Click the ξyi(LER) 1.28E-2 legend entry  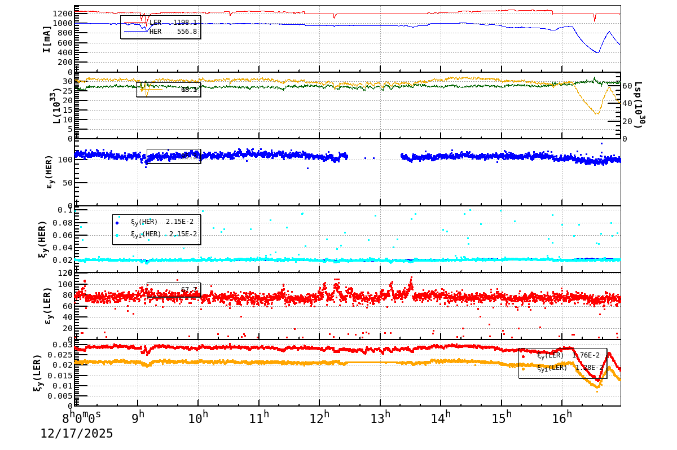pyautogui.click(x=563, y=368)
